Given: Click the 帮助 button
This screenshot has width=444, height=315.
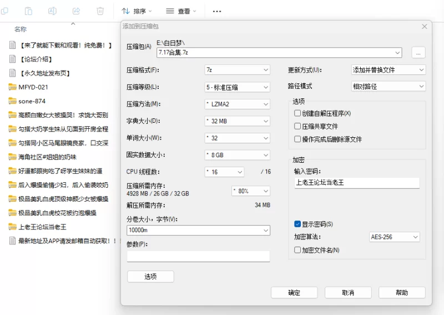Looking at the screenshot, I should 402,293.
